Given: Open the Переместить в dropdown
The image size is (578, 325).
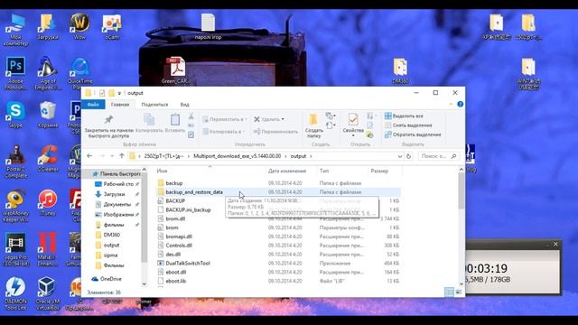Looking at the screenshot, I should pos(225,119).
